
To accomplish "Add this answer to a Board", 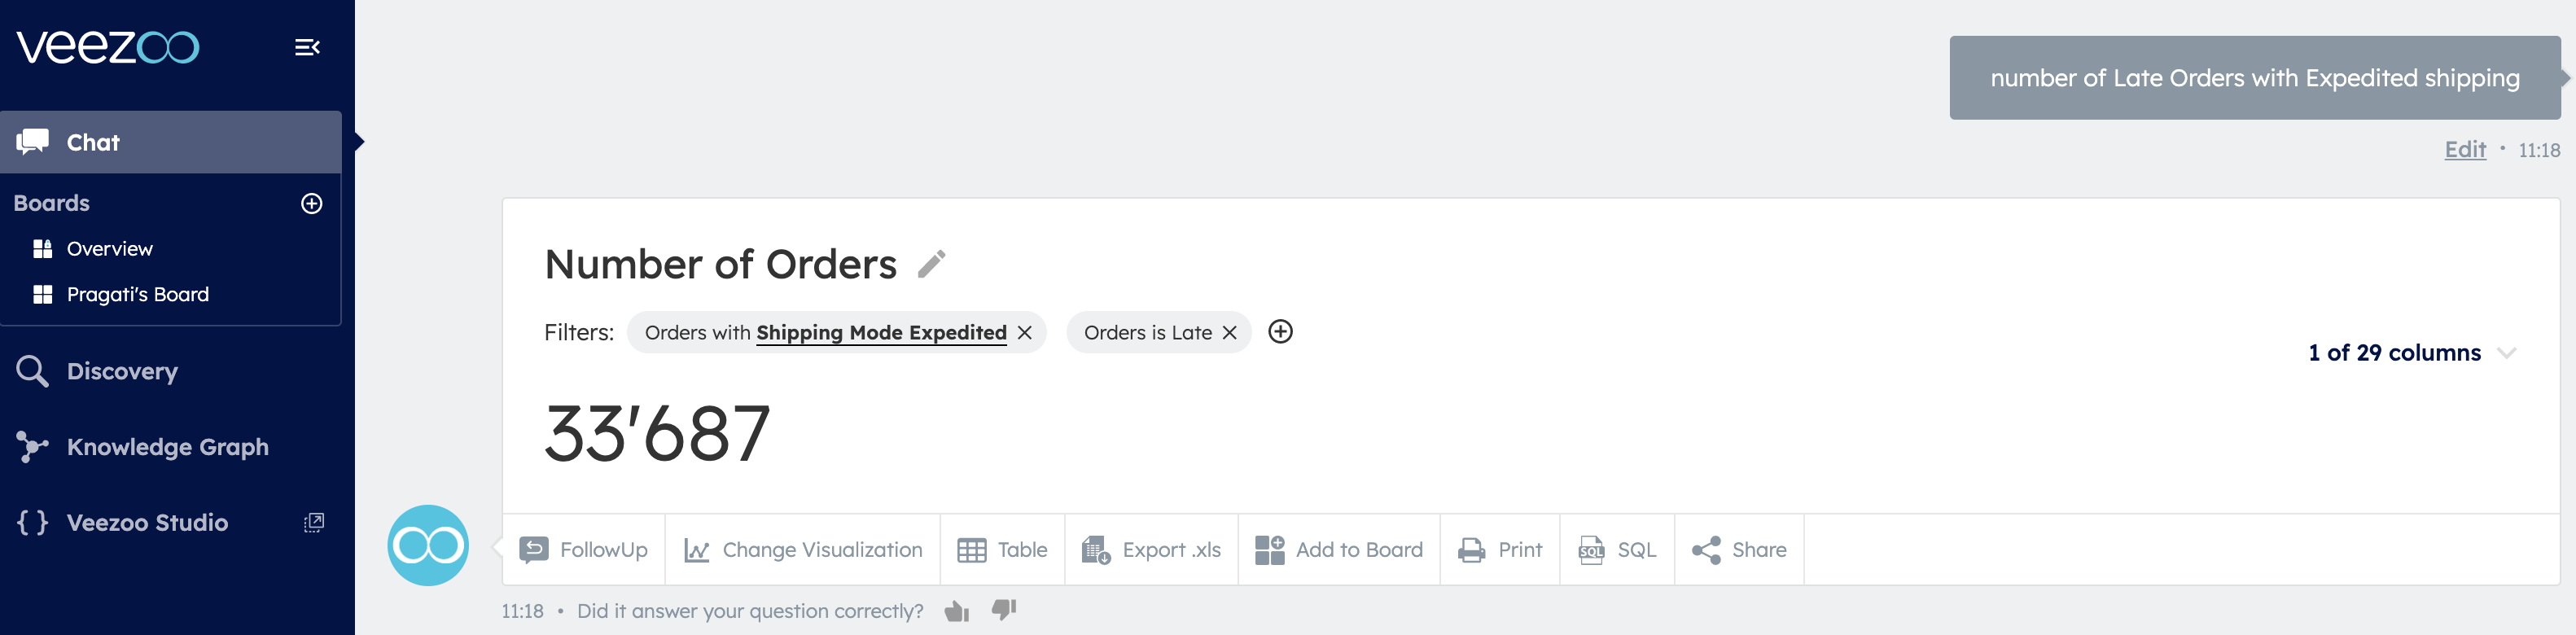I will 1339,549.
